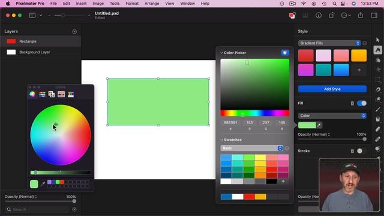Open Control Center in menu bar

(x=343, y=4)
